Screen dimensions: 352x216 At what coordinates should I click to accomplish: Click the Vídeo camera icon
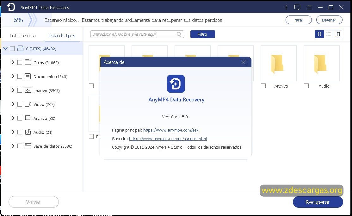point(28,104)
